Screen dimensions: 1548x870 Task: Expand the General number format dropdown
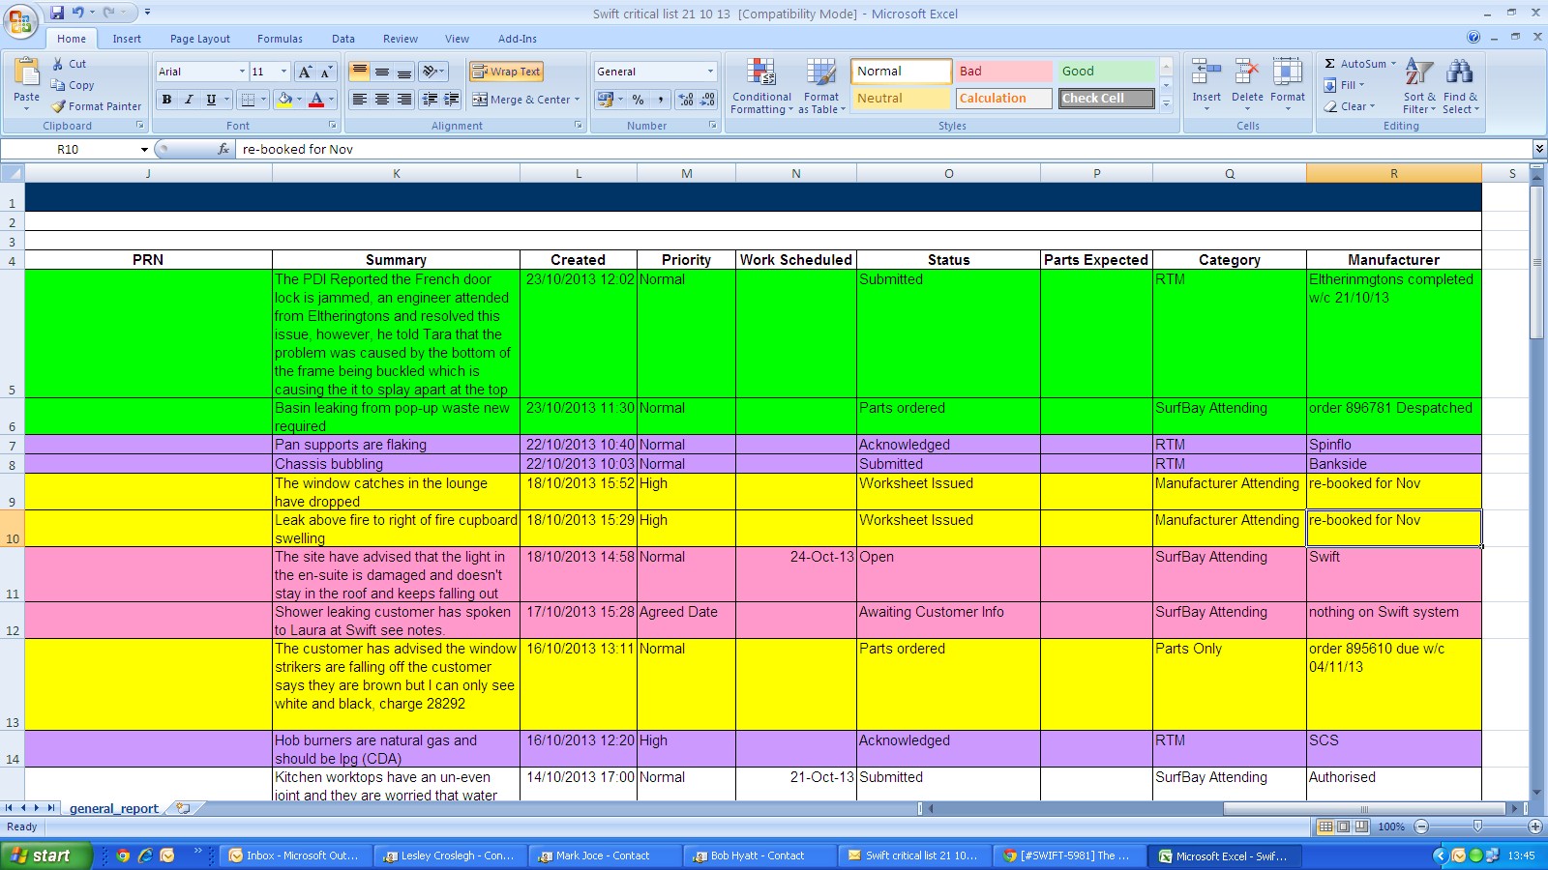[710, 72]
